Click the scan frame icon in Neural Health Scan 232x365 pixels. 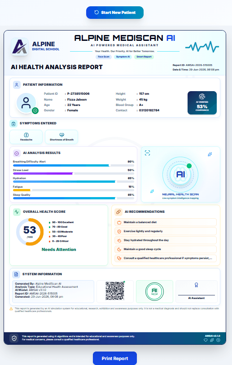147,153
